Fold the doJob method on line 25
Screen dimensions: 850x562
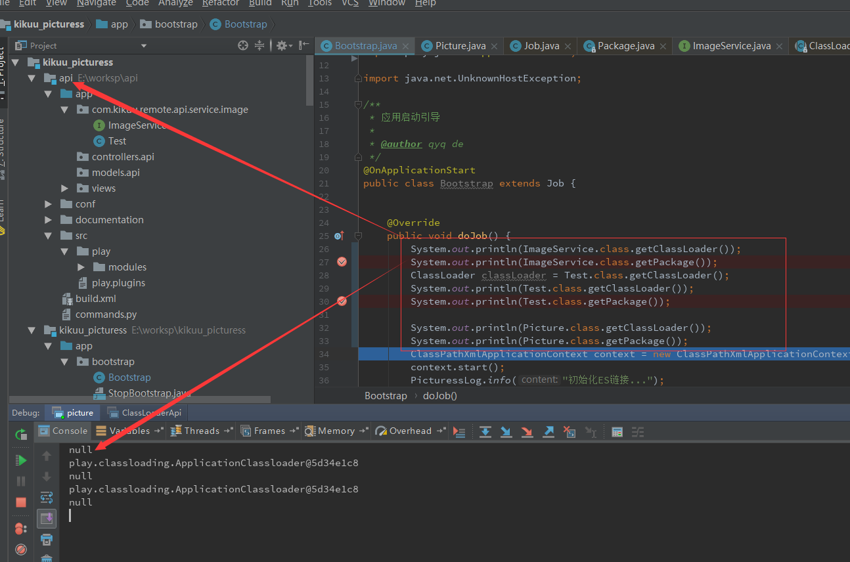358,236
